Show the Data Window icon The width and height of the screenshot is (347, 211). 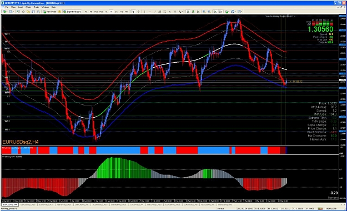(x=23, y=12)
